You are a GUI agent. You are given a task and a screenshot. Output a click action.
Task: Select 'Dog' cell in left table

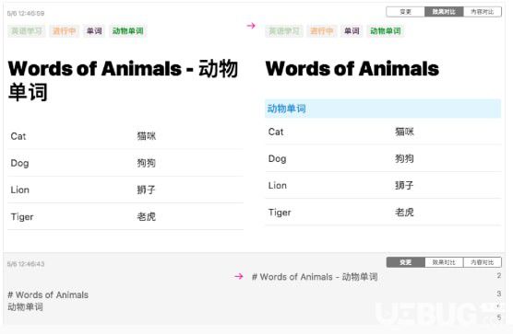(19, 163)
